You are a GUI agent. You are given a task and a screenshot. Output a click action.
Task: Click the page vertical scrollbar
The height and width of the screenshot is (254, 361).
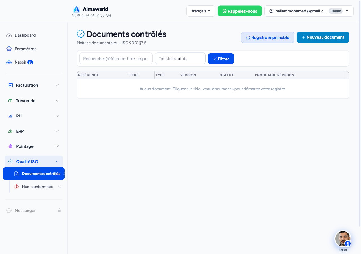(x=359, y=113)
